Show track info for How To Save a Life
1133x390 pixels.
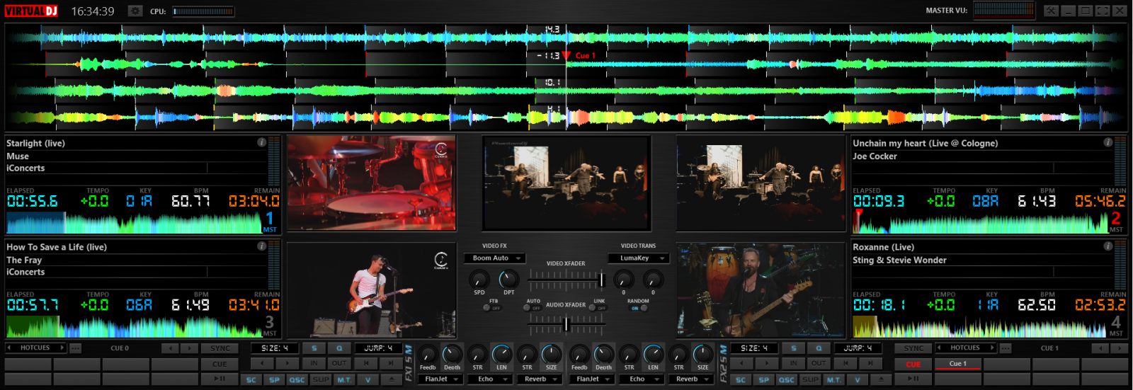[261, 246]
